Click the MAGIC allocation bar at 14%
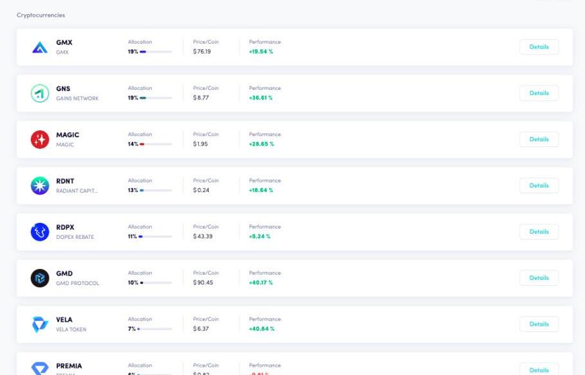This screenshot has height=375, width=585. pyautogui.click(x=156, y=144)
